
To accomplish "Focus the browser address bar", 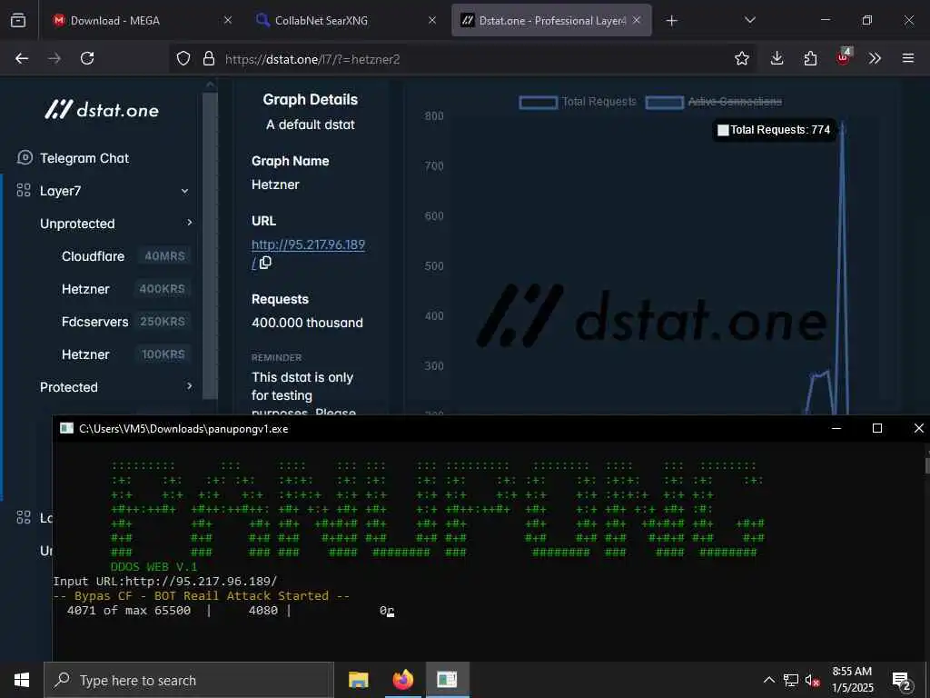I will 460,59.
